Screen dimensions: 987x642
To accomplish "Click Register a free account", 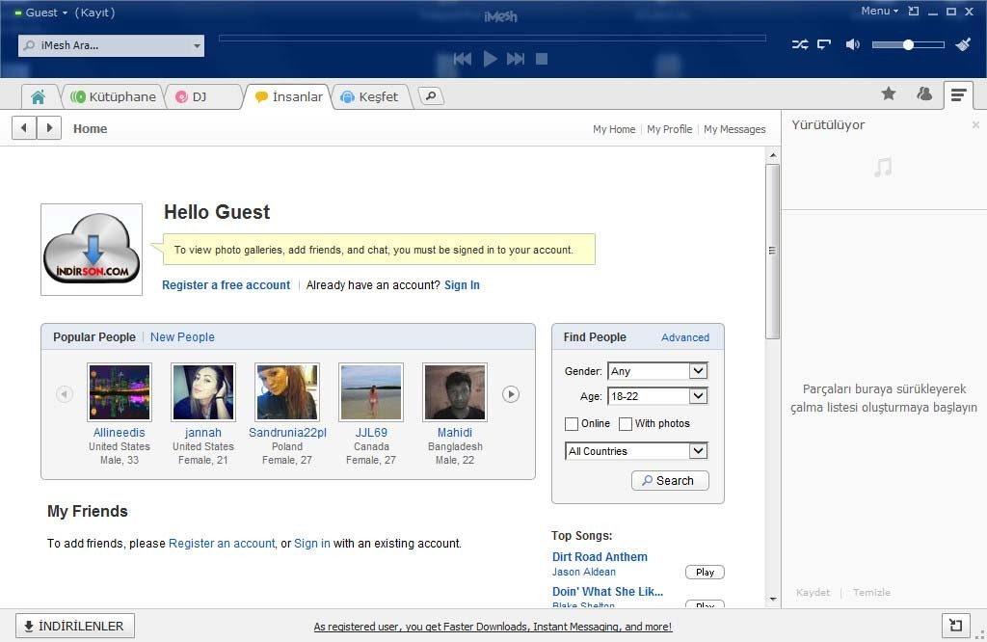I will (226, 285).
